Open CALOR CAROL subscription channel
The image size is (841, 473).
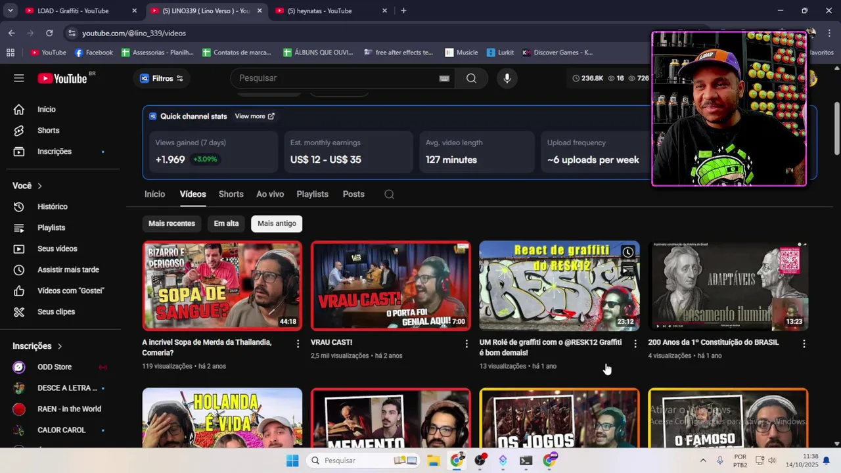click(63, 430)
